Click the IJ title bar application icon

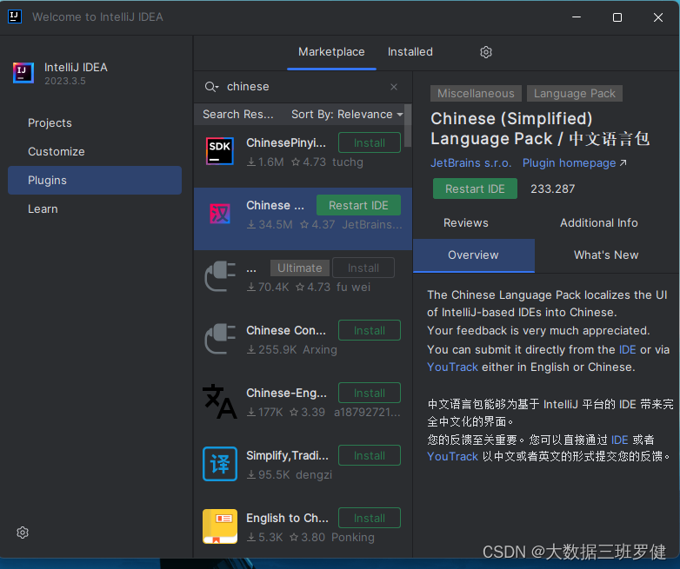click(x=15, y=17)
